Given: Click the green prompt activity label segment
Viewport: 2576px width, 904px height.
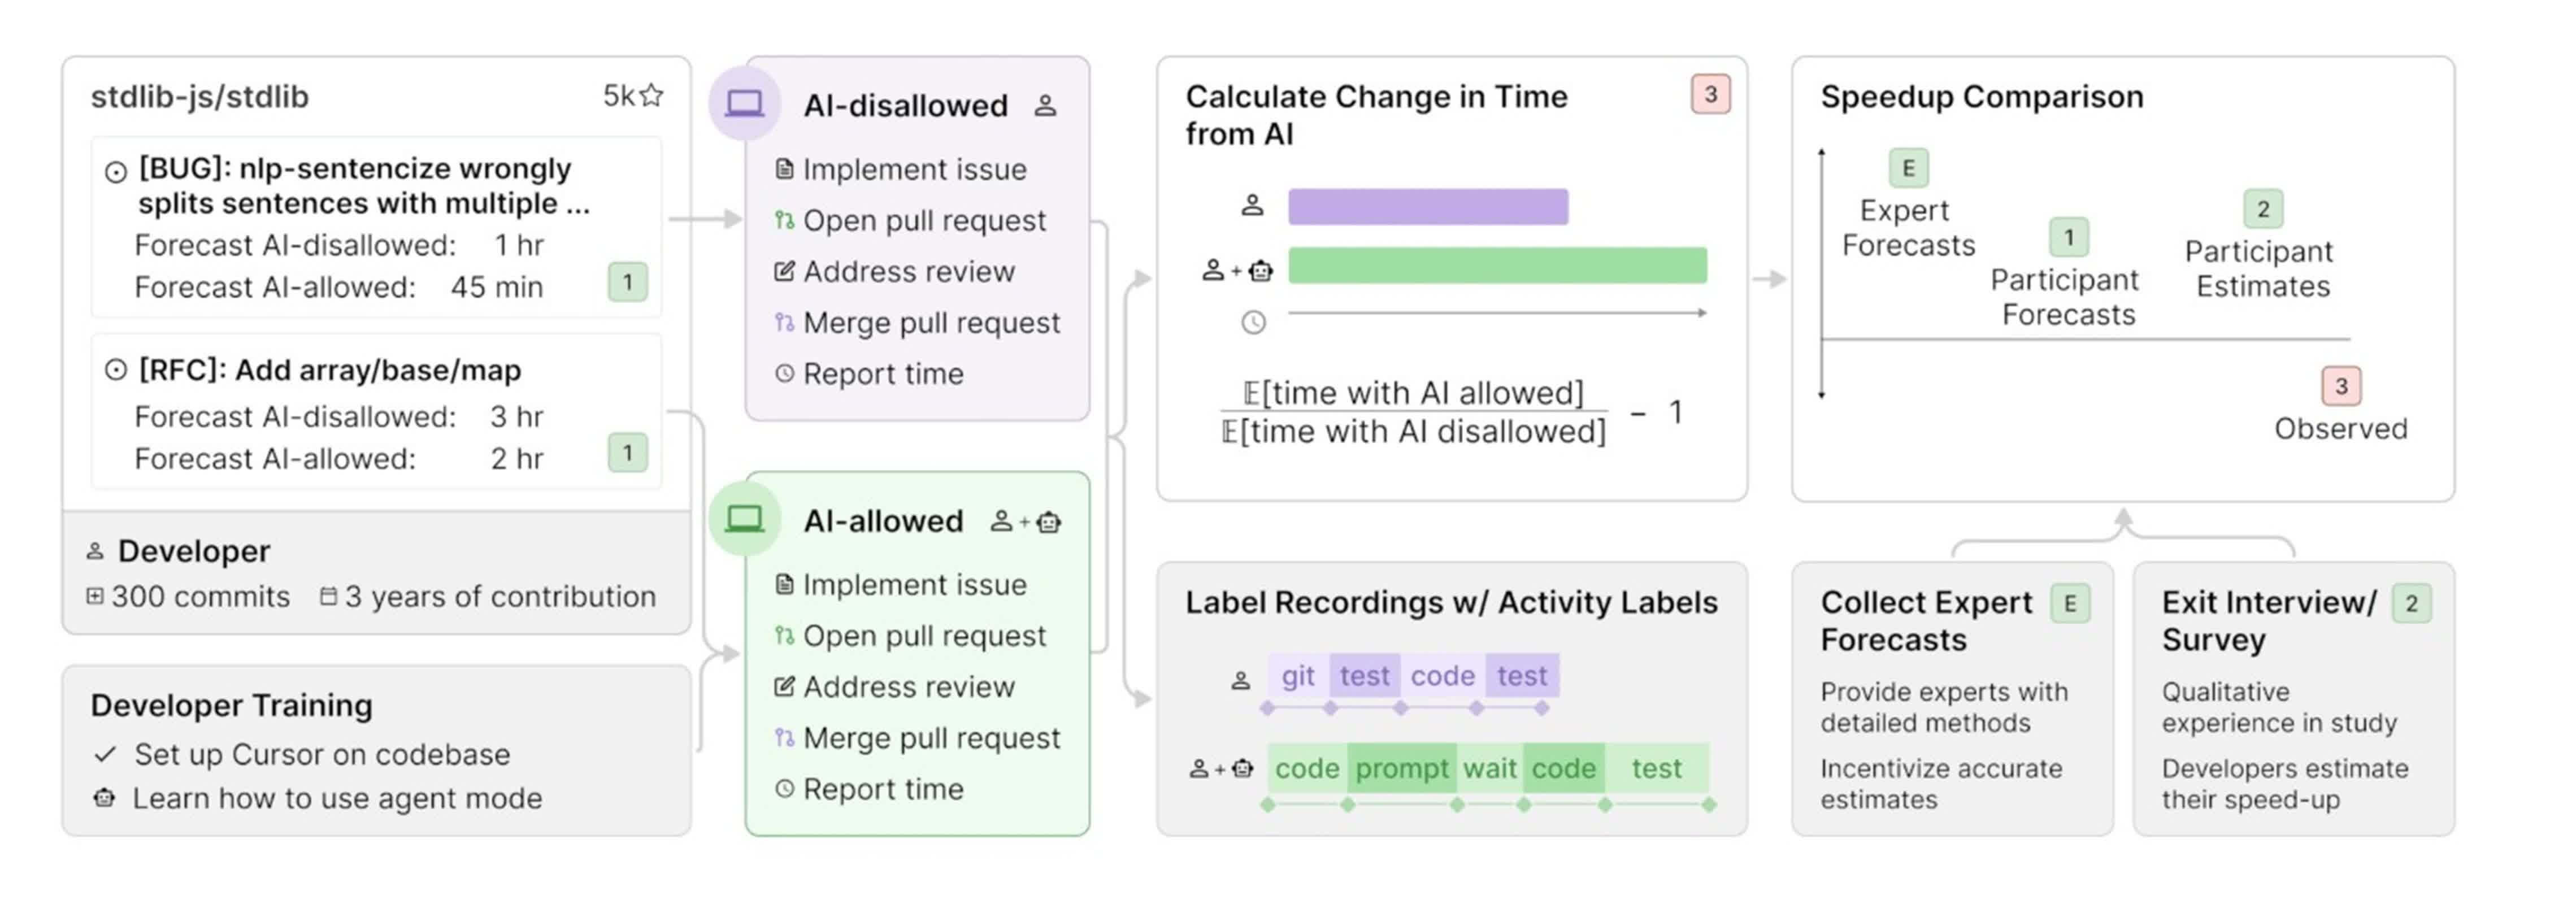Looking at the screenshot, I should tap(1401, 768).
